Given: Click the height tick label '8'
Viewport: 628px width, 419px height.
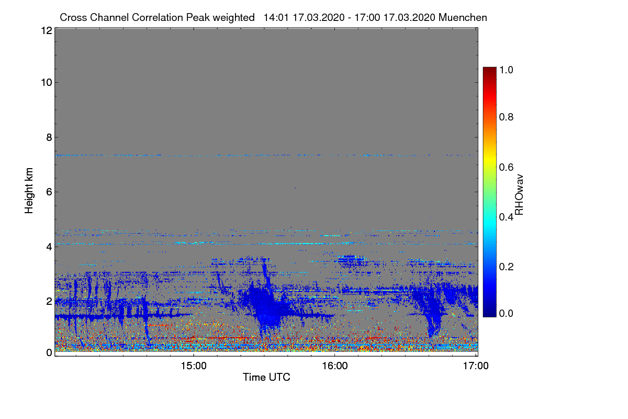Looking at the screenshot, I should (48, 137).
